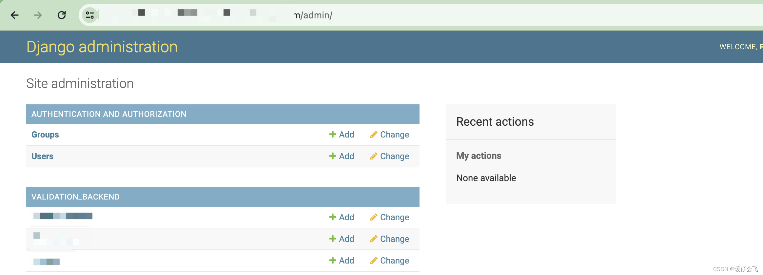Click pencil icon in third VALIDATION_BACKEND row
Screen dimensions: 763x275
374,261
